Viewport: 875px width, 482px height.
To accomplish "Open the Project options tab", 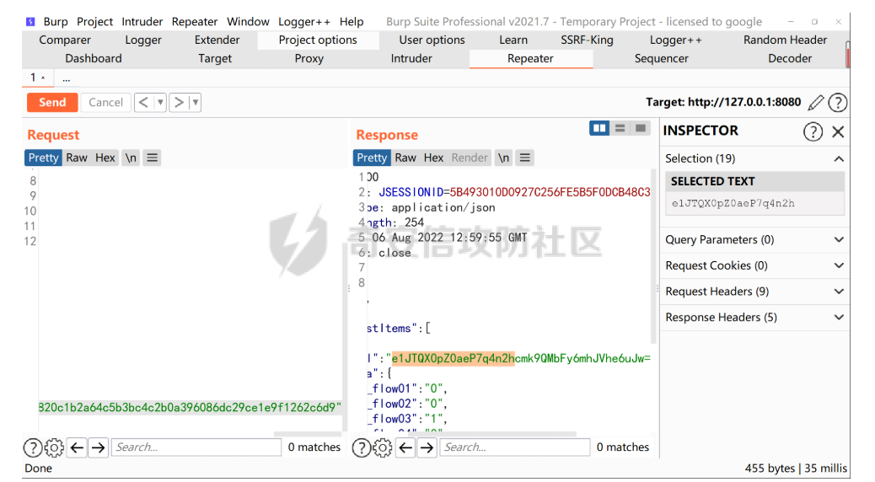I will coord(318,40).
